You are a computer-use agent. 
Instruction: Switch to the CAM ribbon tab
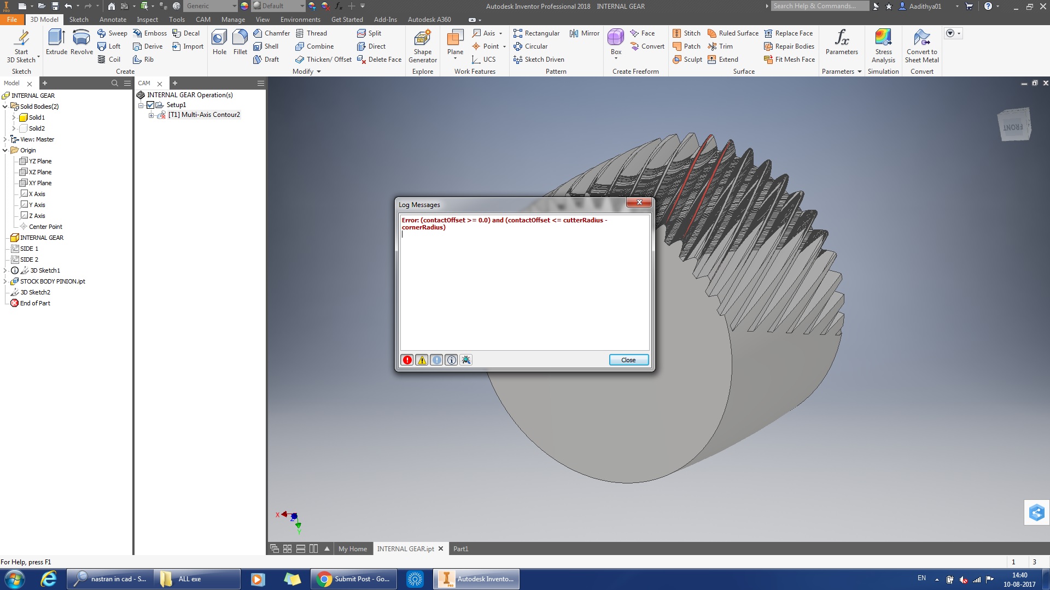(203, 19)
